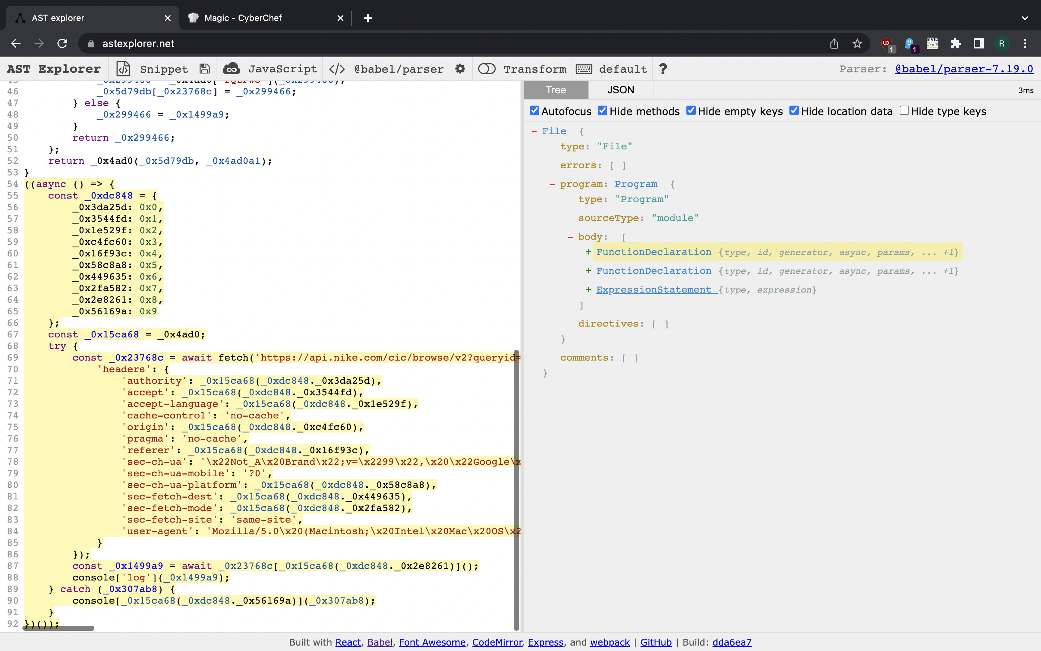Click the browser back arrow
This screenshot has width=1041, height=651.
[x=16, y=43]
